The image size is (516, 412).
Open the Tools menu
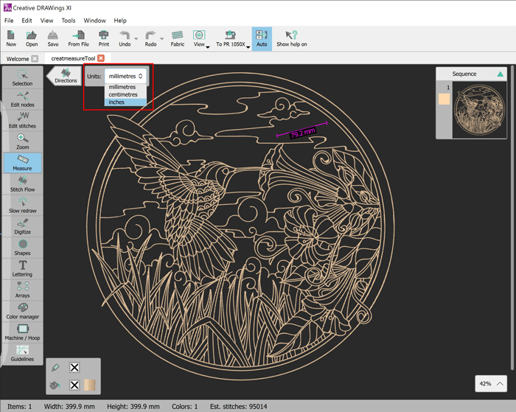(x=69, y=21)
